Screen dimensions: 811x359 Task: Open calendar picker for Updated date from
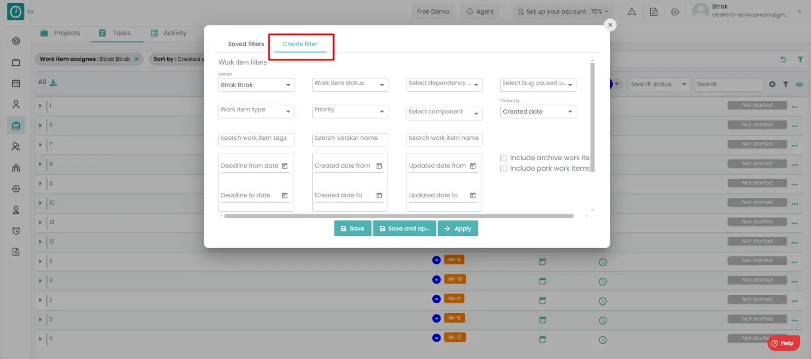tap(473, 166)
